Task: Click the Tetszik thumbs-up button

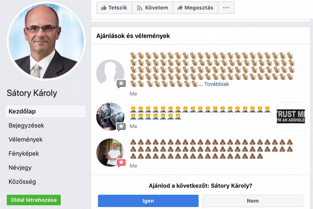Action: tap(114, 8)
